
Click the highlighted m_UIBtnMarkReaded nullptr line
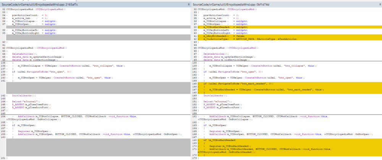pyautogui.click(x=225, y=27)
